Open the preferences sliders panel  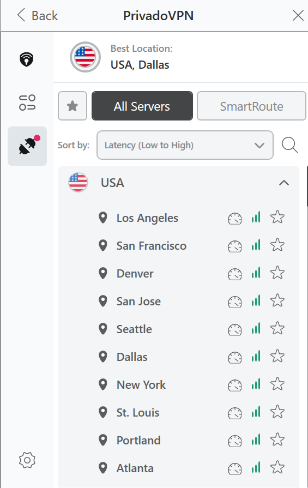[x=27, y=103]
